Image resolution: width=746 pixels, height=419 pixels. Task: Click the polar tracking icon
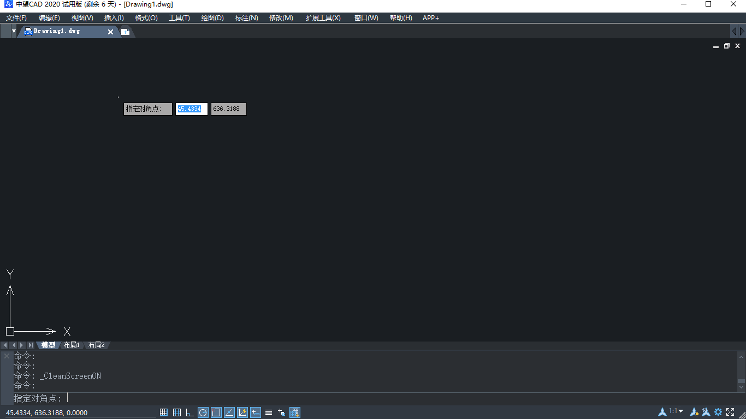203,412
